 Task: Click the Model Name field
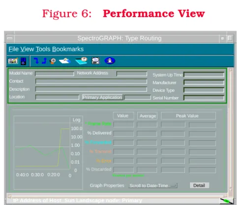[55, 74]
